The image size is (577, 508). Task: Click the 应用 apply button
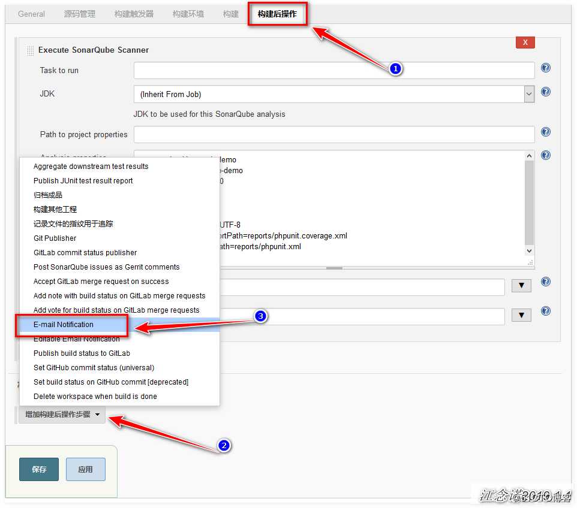pyautogui.click(x=85, y=469)
